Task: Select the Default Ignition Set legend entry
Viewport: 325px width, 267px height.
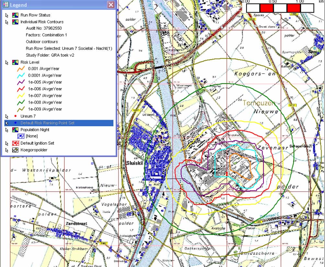Action: [37, 143]
